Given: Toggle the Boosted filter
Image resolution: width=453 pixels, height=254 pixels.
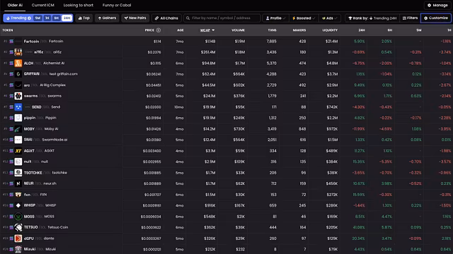Looking at the screenshot, I should (304, 18).
